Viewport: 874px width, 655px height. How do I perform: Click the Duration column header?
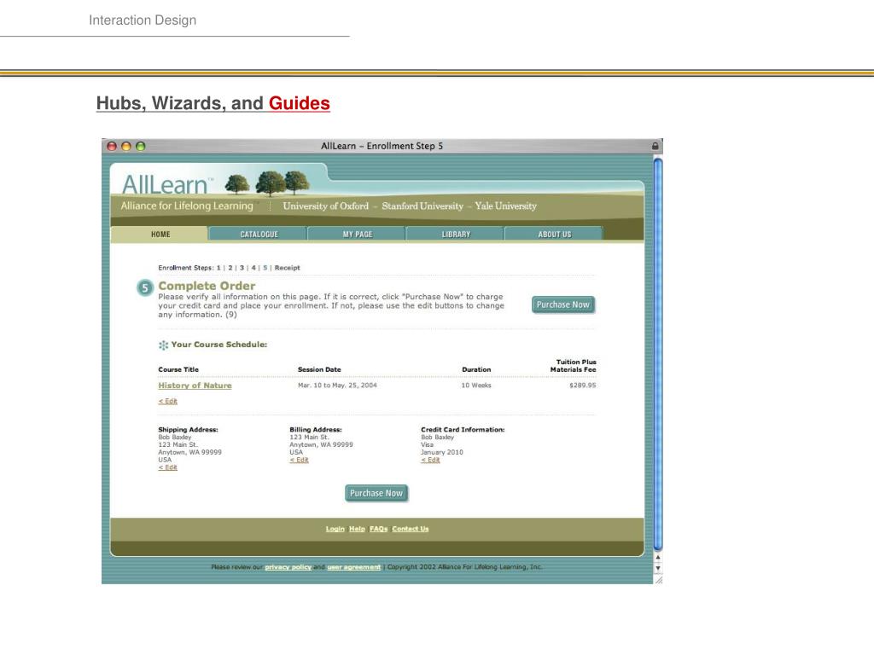click(x=476, y=370)
